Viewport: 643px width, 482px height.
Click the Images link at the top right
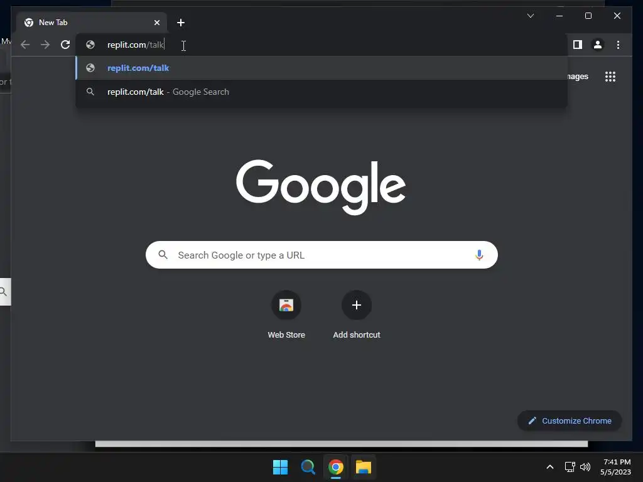click(x=578, y=77)
